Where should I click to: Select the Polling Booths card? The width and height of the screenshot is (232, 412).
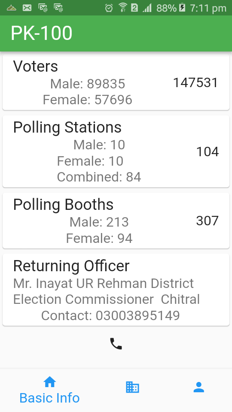116,221
